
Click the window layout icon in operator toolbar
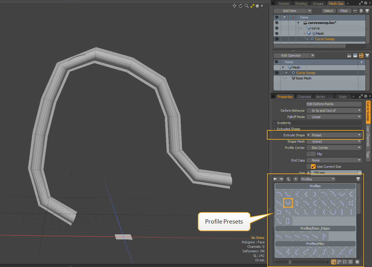[355, 55]
